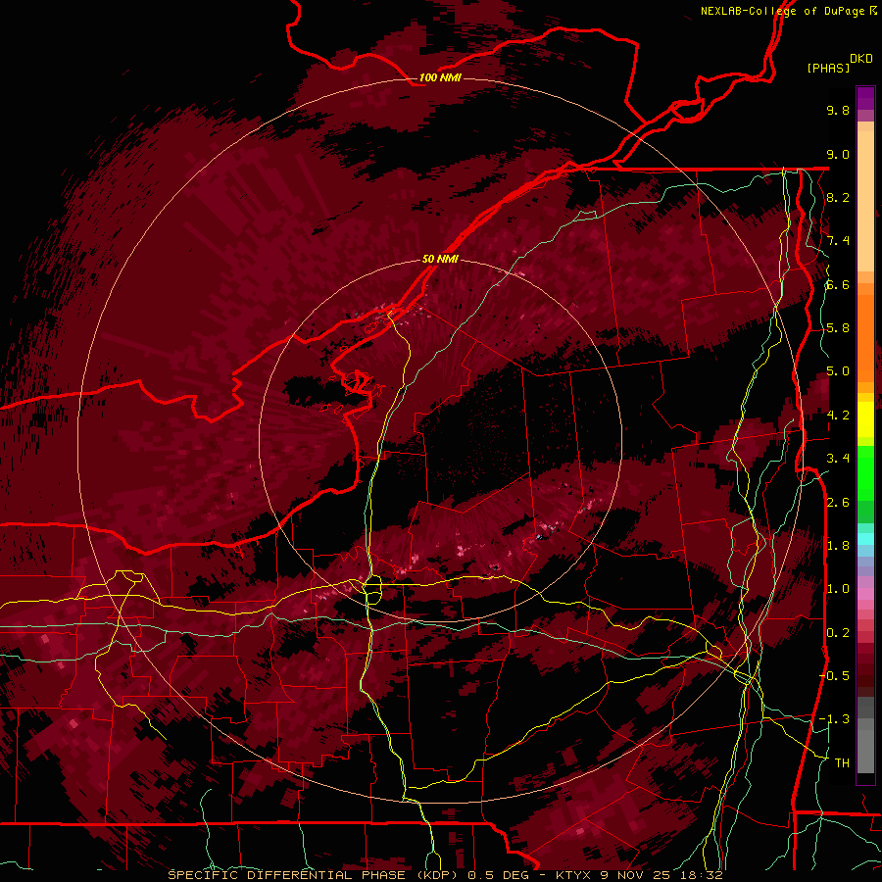This screenshot has height=882, width=882.
Task: Click the 100 NMI range ring label
Action: click(440, 77)
